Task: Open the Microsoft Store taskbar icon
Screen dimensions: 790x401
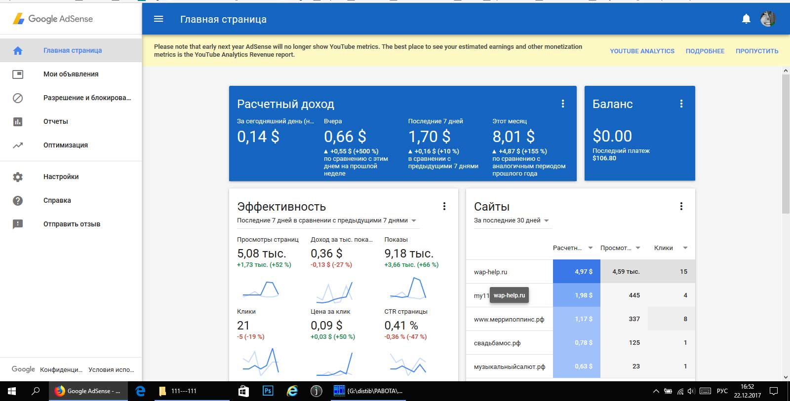Action: [243, 391]
